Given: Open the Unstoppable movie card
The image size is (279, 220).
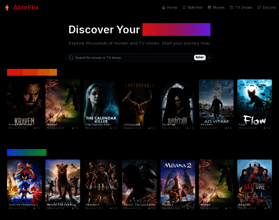Looking at the screenshot, I should coord(139,105).
